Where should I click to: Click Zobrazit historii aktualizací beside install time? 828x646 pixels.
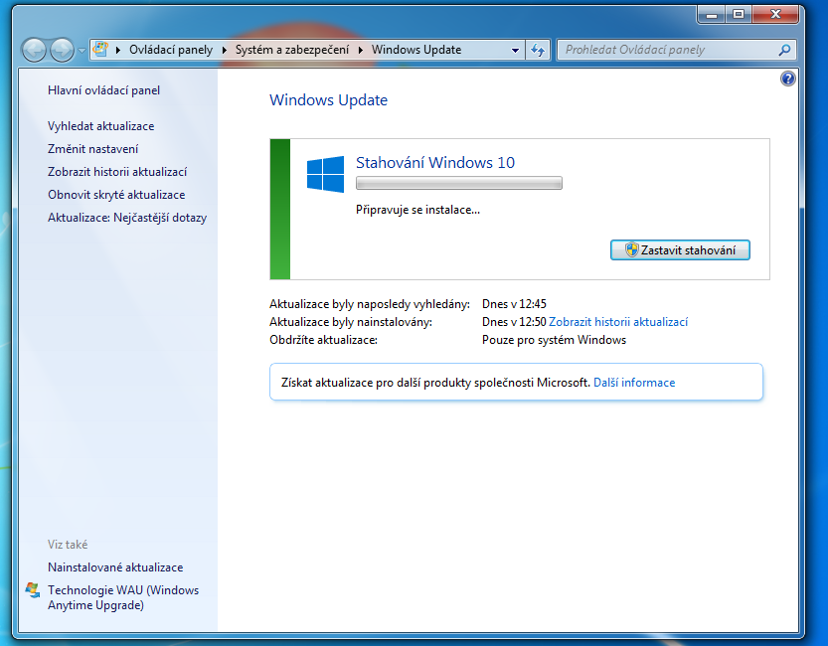(618, 322)
